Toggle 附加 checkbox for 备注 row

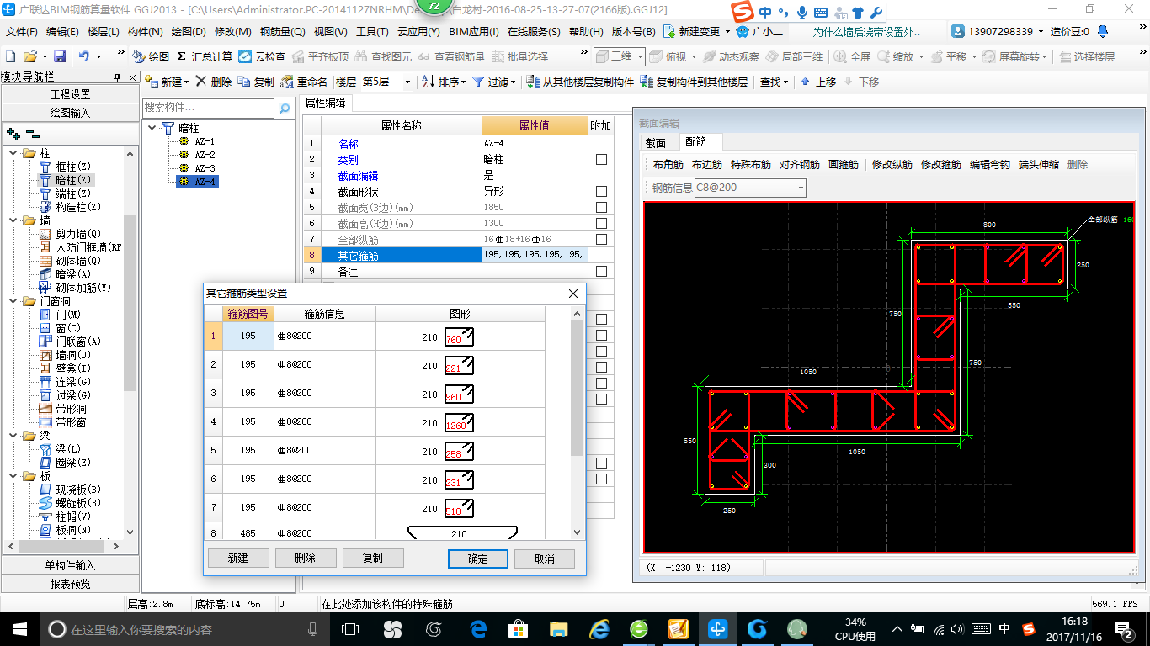[601, 272]
